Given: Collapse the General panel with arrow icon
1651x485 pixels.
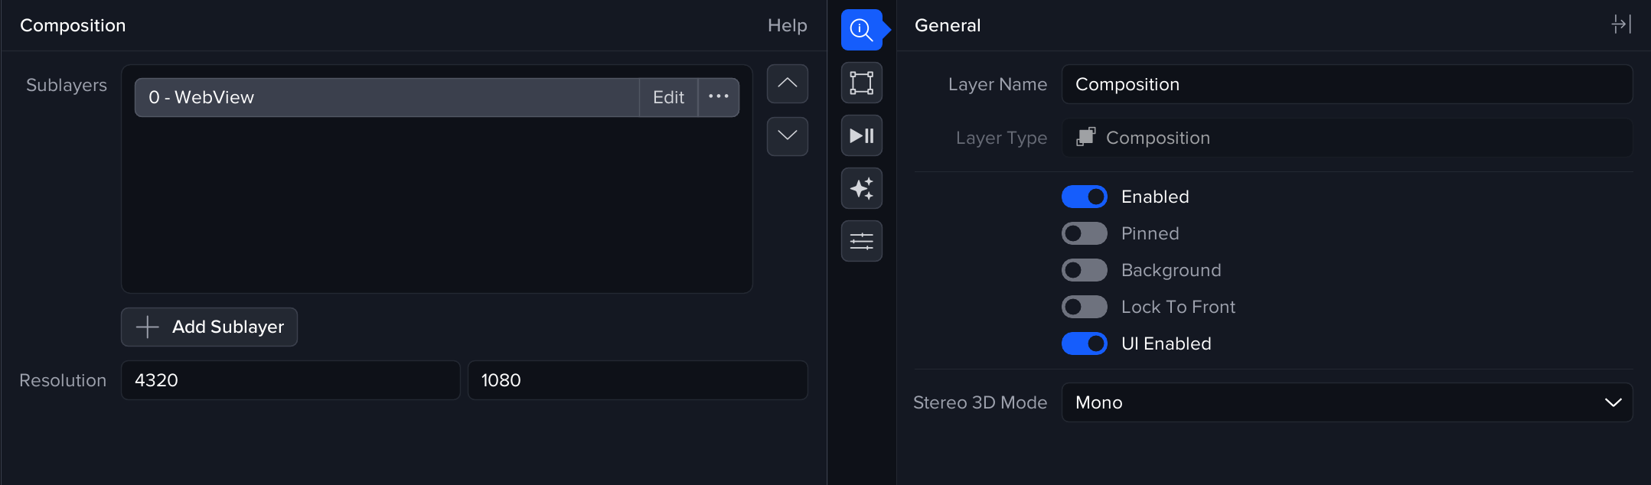Looking at the screenshot, I should tap(1620, 24).
